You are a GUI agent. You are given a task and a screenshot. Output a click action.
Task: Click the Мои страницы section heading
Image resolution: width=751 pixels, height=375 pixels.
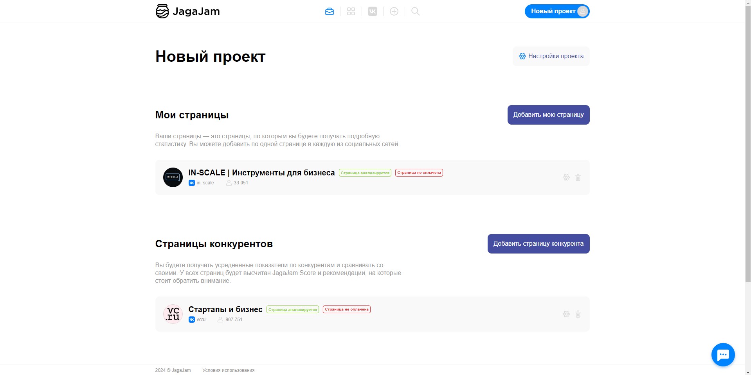pyautogui.click(x=192, y=115)
